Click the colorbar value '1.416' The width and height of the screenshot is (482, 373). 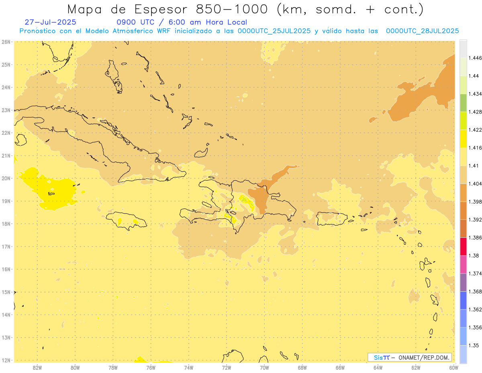(x=475, y=148)
